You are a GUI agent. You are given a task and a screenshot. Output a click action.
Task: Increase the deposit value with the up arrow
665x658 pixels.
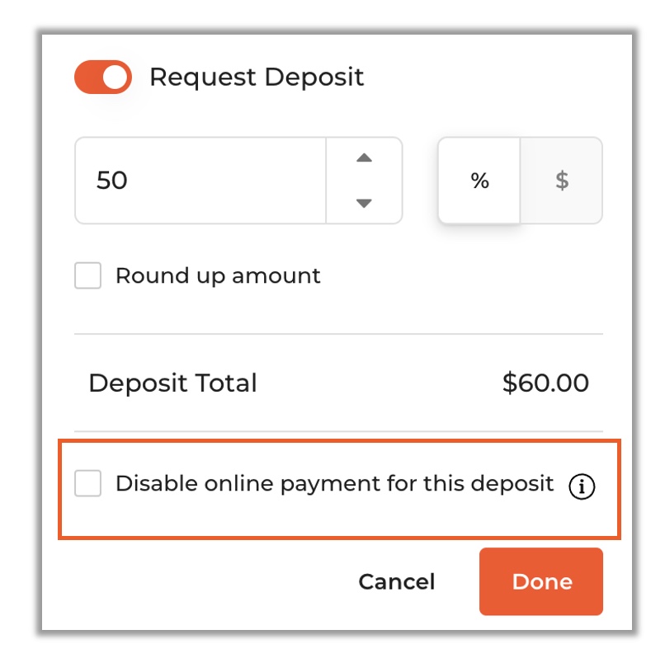364,158
